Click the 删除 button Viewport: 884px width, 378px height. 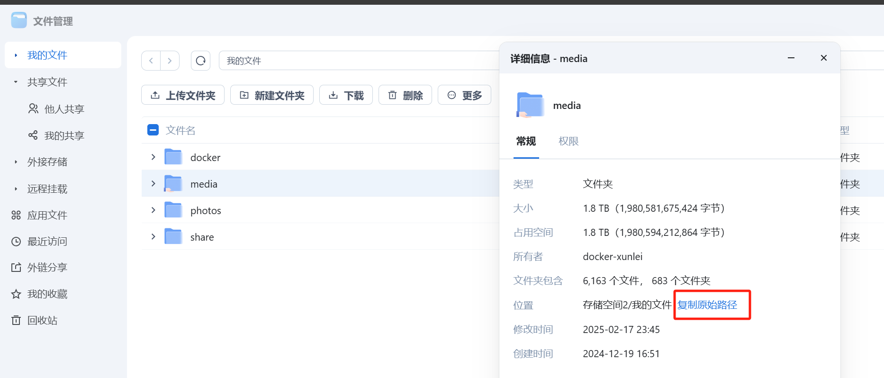pos(406,95)
